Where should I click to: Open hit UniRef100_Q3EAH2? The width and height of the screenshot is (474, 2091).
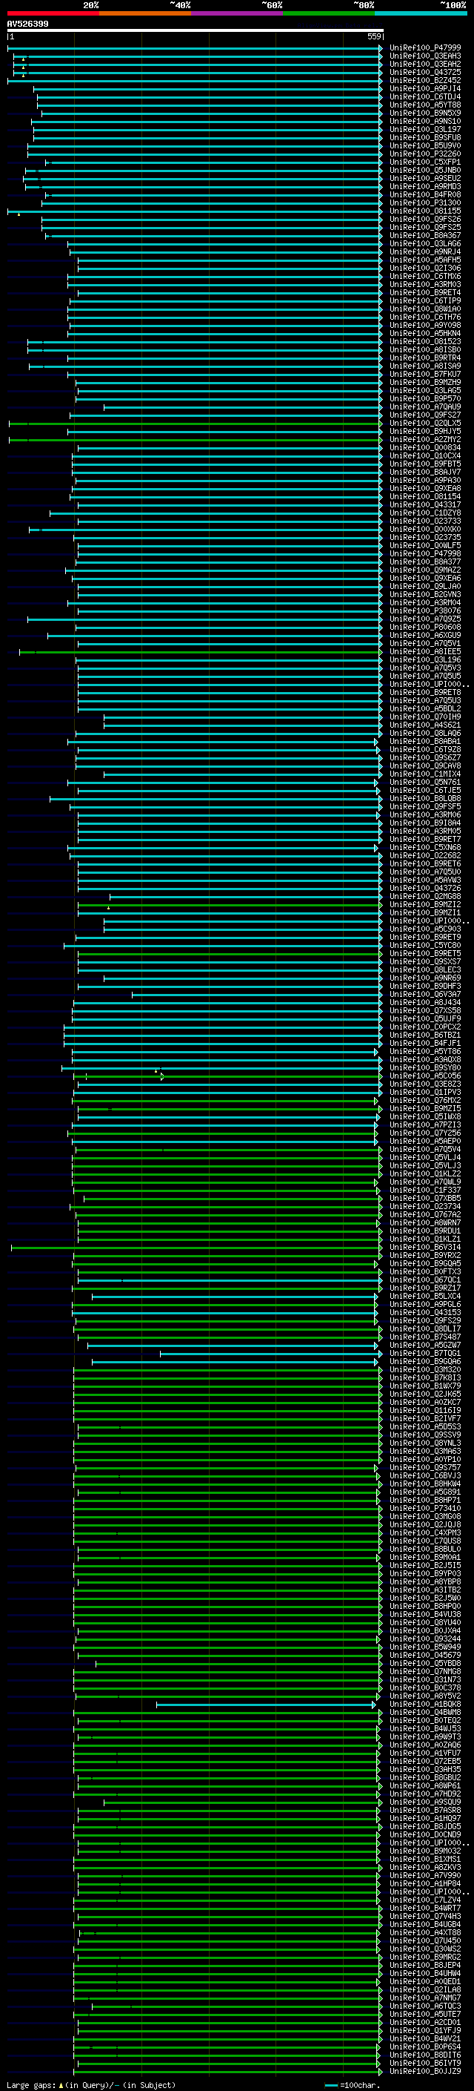pos(425,64)
